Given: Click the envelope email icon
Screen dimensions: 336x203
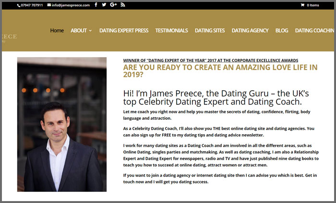Looking at the screenshot, I should [x=49, y=5].
